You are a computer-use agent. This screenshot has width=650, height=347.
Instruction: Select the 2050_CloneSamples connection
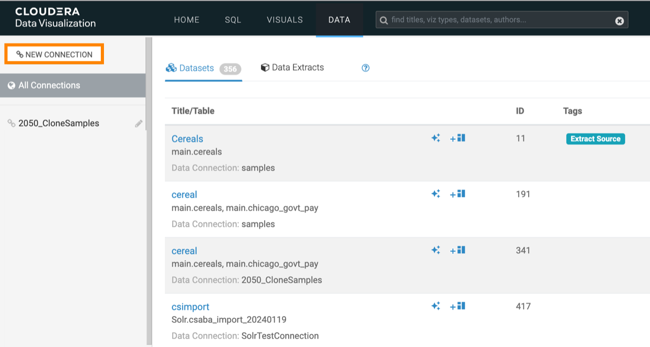coord(58,124)
